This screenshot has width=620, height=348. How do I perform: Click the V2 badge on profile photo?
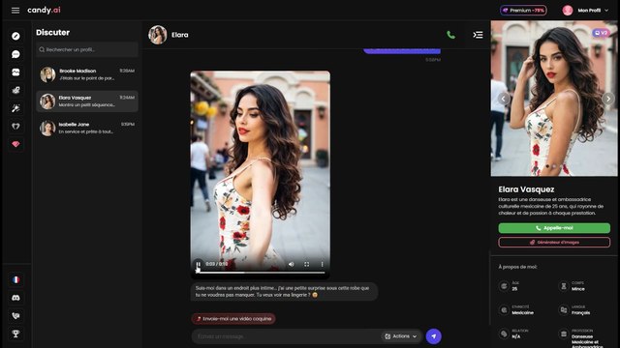[601, 33]
